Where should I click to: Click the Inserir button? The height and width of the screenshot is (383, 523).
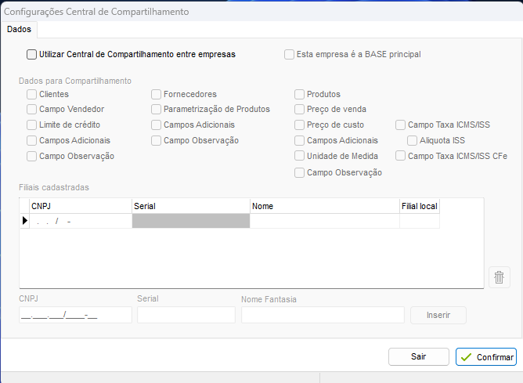coord(438,315)
